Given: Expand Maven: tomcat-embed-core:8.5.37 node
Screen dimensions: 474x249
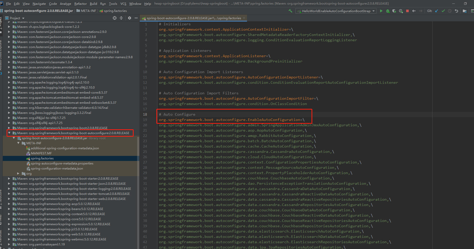Looking at the screenshot, I should click(9, 92).
